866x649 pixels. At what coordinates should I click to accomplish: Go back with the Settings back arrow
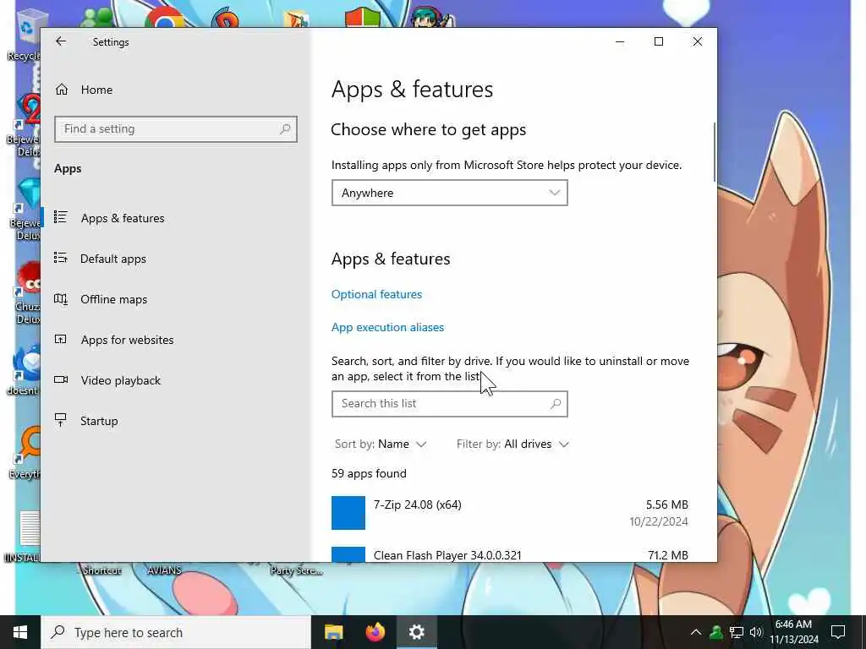[61, 41]
